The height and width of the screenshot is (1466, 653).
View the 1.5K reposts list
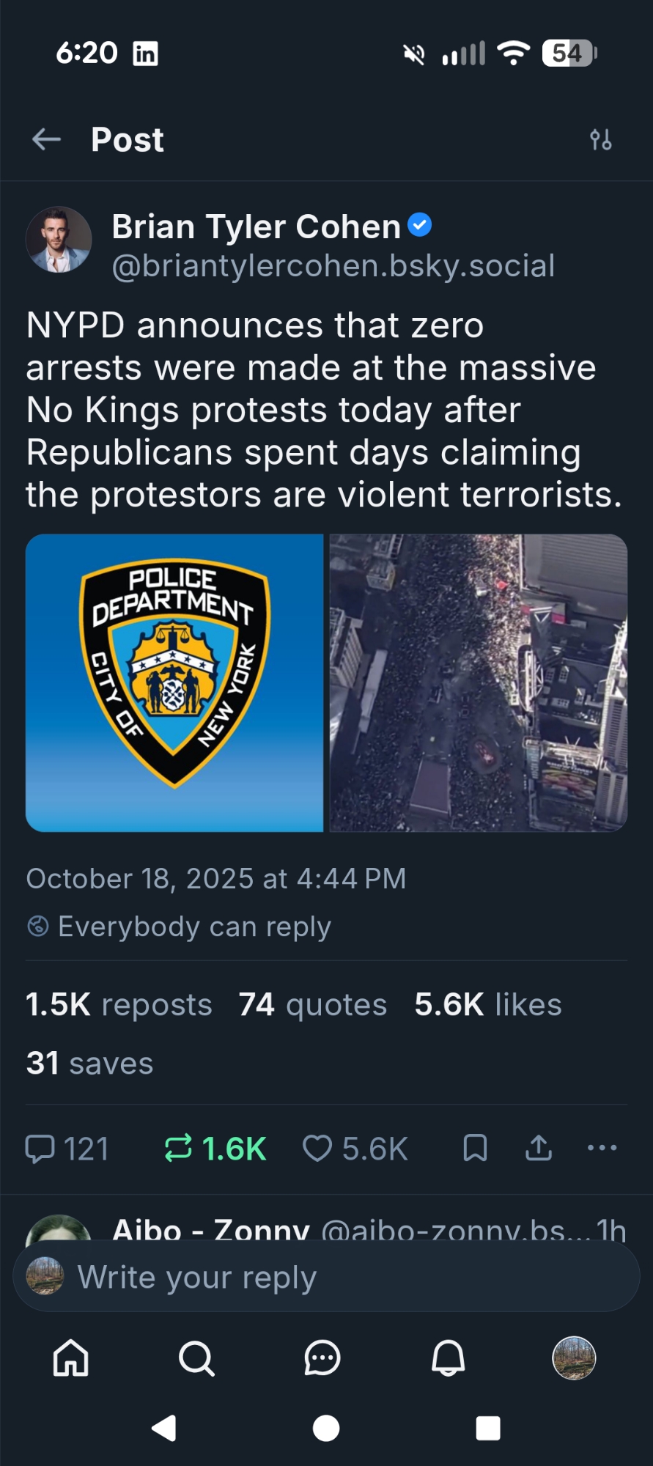[119, 1005]
